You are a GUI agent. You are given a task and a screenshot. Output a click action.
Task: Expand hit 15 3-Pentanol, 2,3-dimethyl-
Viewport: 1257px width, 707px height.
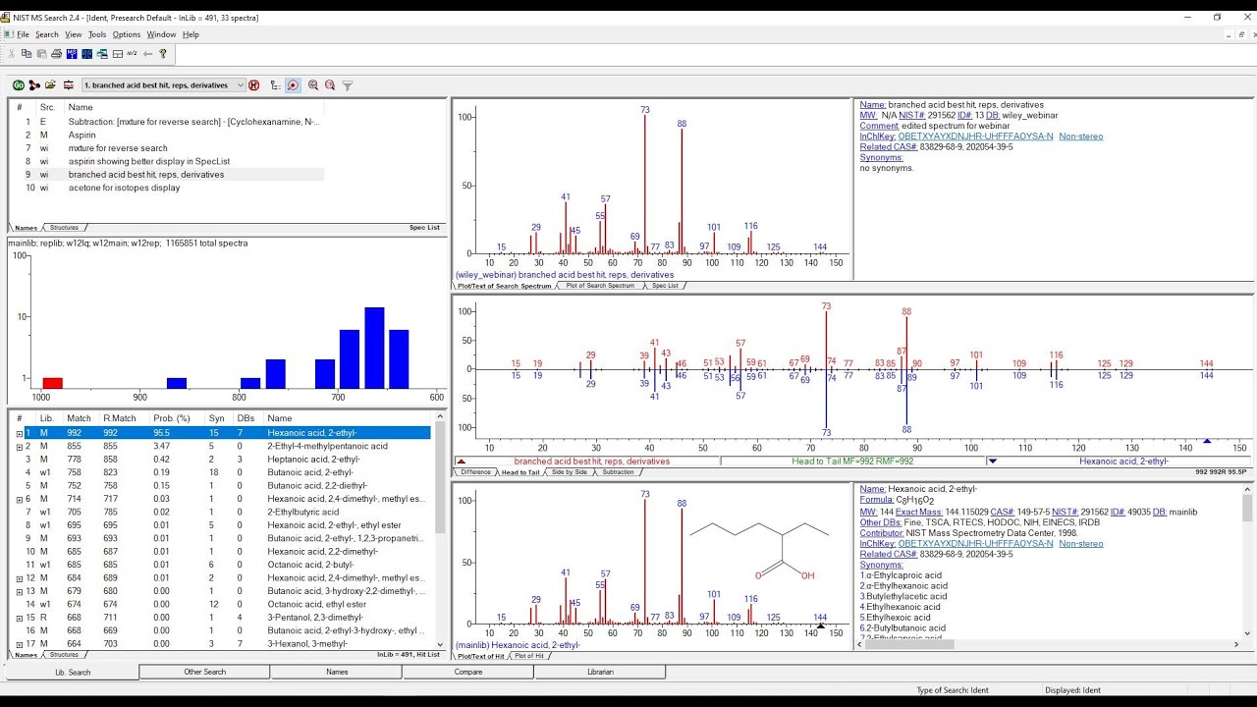pyautogui.click(x=20, y=618)
